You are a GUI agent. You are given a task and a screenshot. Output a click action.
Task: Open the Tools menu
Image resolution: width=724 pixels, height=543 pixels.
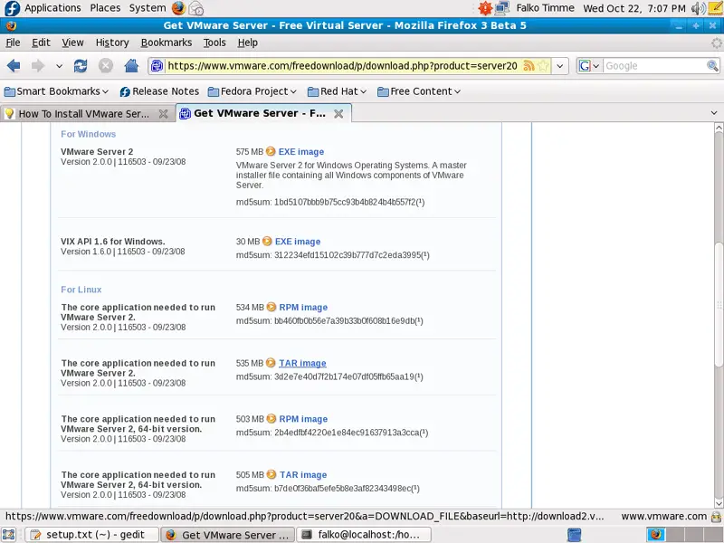pos(214,43)
